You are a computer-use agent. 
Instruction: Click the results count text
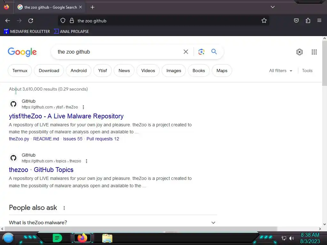point(48,89)
